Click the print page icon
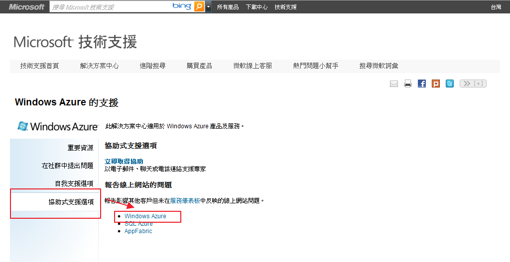Viewport: 510px width, 262px height. coord(408,84)
